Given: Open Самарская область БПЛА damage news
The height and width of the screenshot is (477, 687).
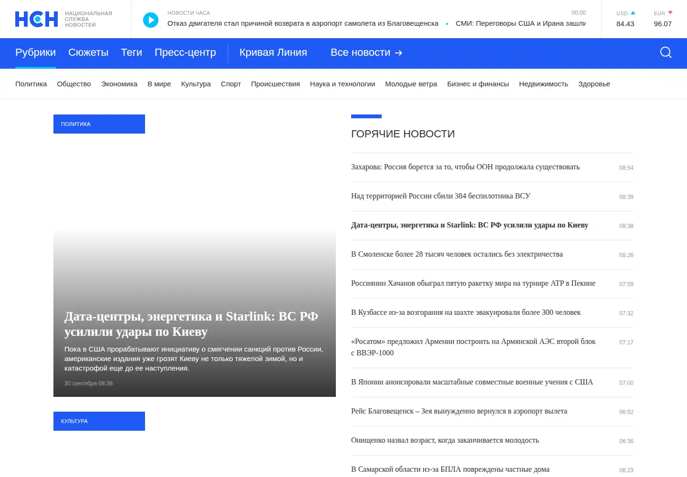Looking at the screenshot, I should [450, 469].
